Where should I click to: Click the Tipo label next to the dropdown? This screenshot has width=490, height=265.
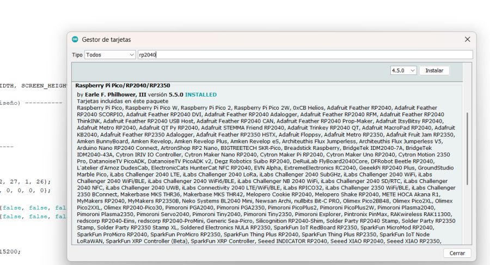77,55
